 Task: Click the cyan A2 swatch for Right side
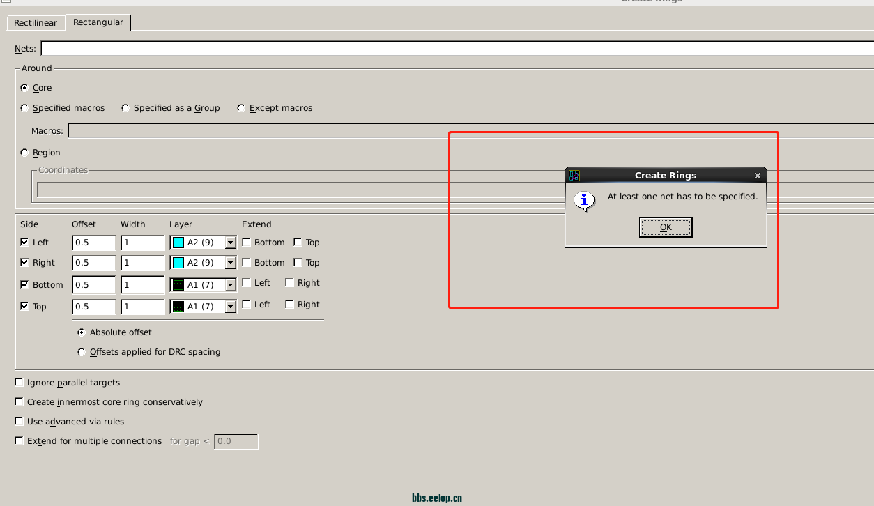(x=178, y=263)
